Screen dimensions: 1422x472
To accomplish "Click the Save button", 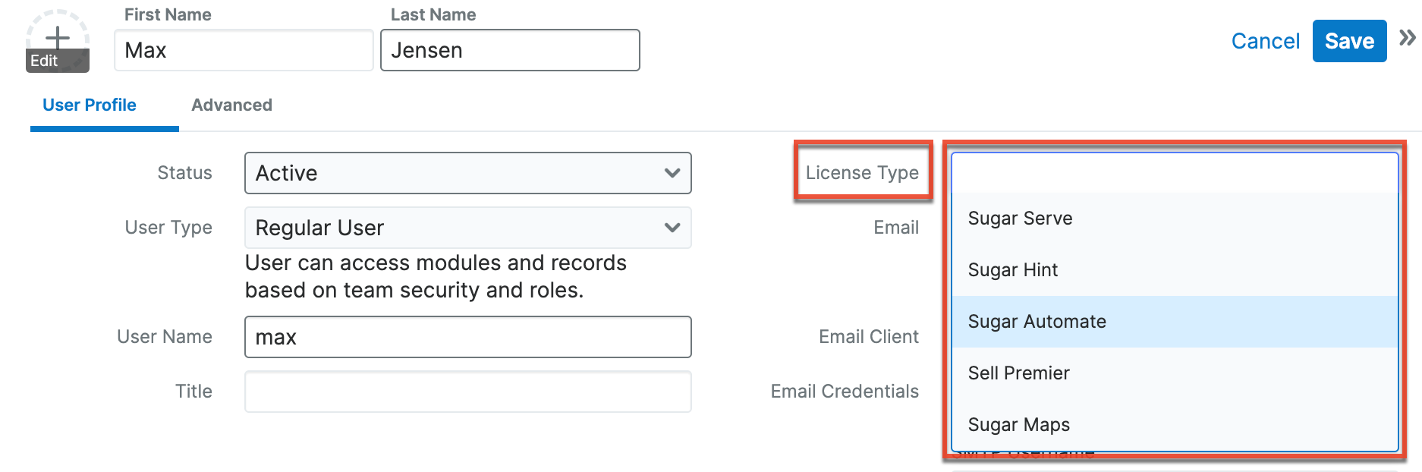I will point(1348,41).
